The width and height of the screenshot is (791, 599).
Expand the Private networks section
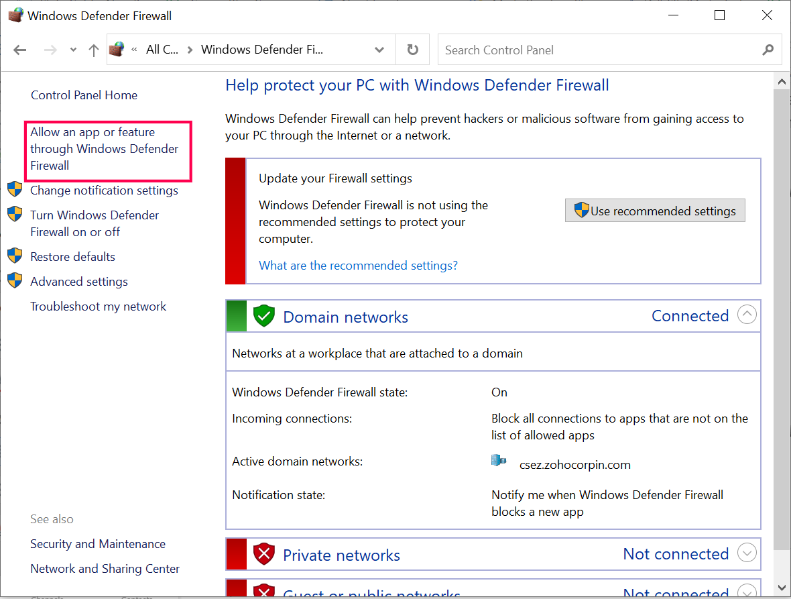coord(747,553)
